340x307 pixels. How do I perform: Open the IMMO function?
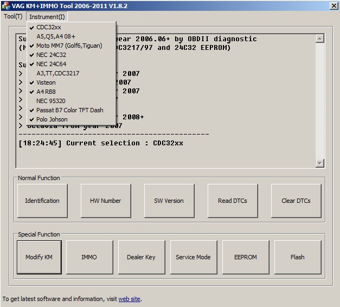pyautogui.click(x=89, y=257)
